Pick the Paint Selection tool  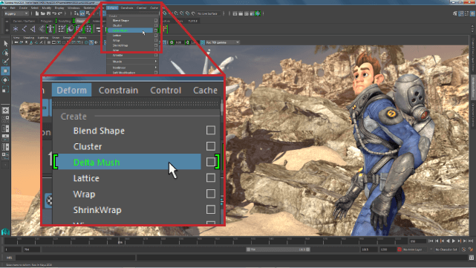pos(5,62)
